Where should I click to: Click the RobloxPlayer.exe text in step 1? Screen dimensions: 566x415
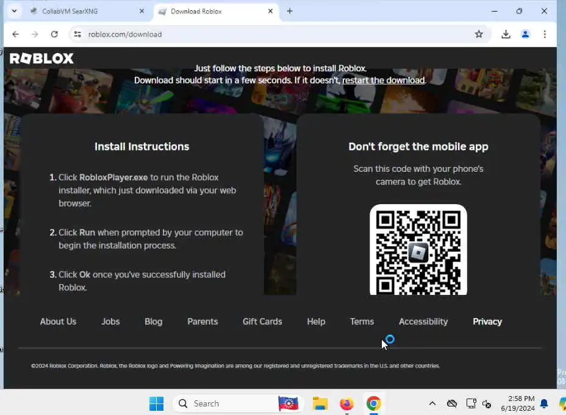tap(113, 177)
